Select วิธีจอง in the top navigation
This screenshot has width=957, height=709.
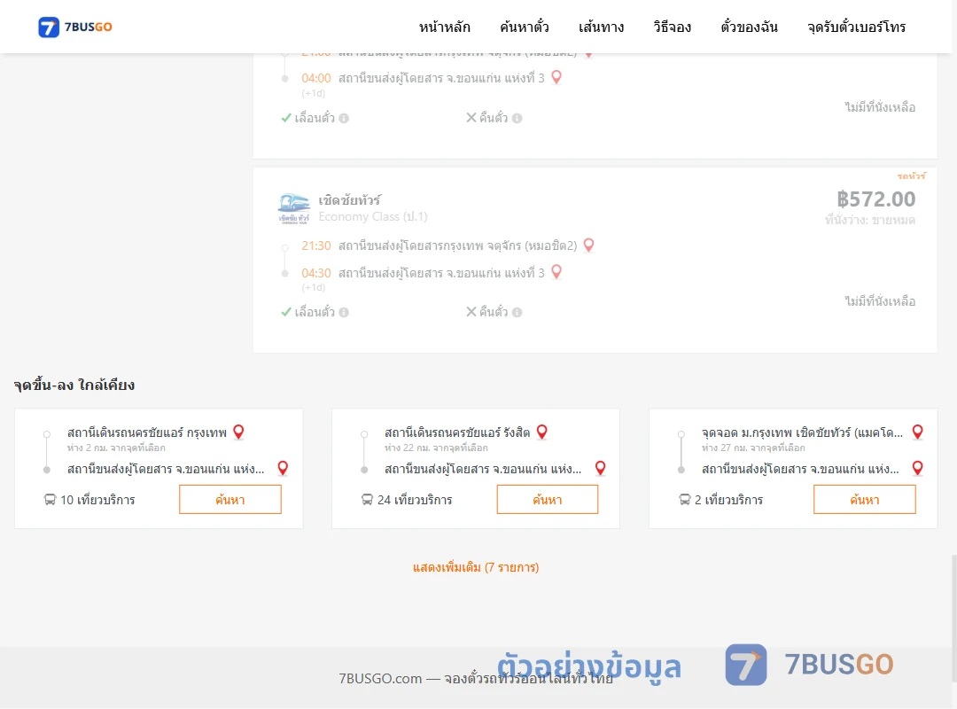coord(672,27)
